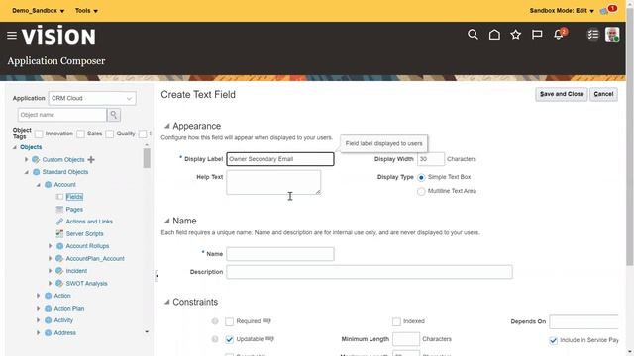Tick the Sales object tag checkbox

tap(80, 133)
